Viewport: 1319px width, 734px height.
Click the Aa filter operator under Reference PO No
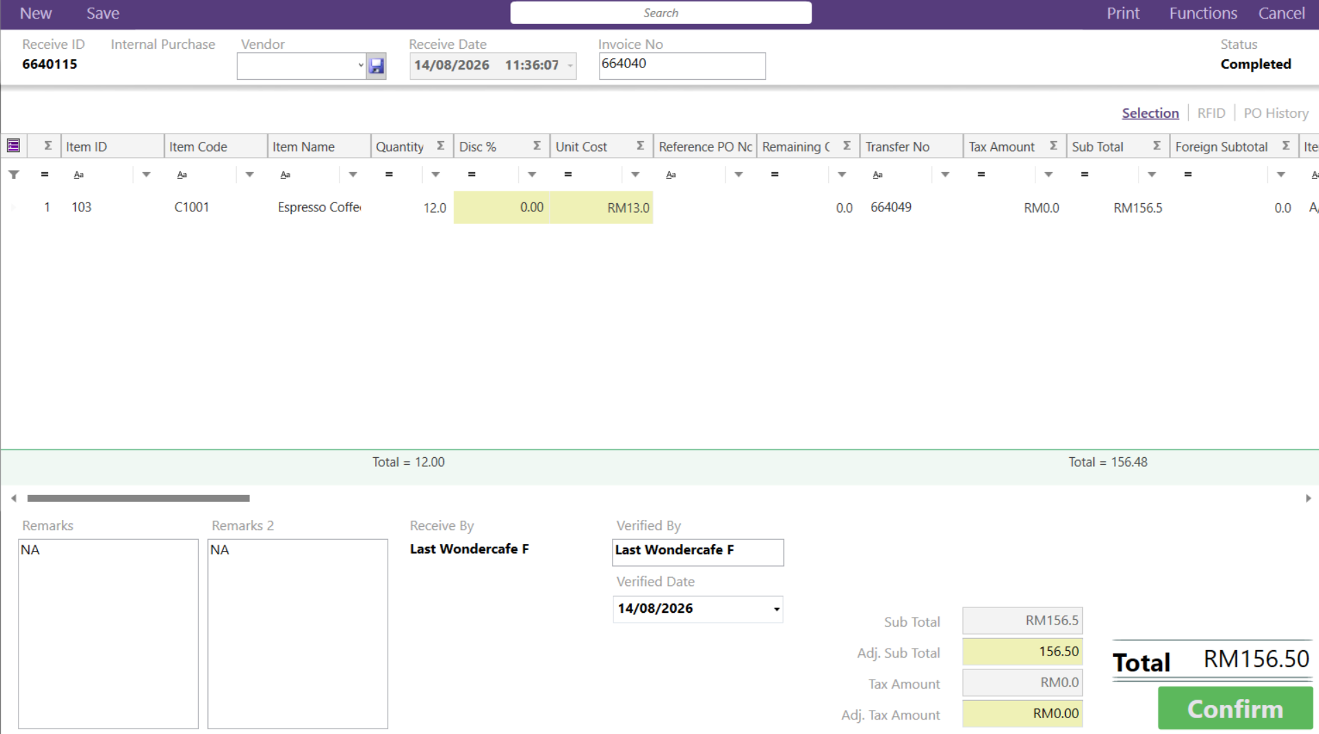(671, 175)
